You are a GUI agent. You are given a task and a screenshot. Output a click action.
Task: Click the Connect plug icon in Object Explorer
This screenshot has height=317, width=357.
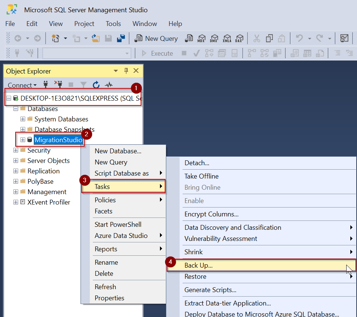click(x=46, y=85)
